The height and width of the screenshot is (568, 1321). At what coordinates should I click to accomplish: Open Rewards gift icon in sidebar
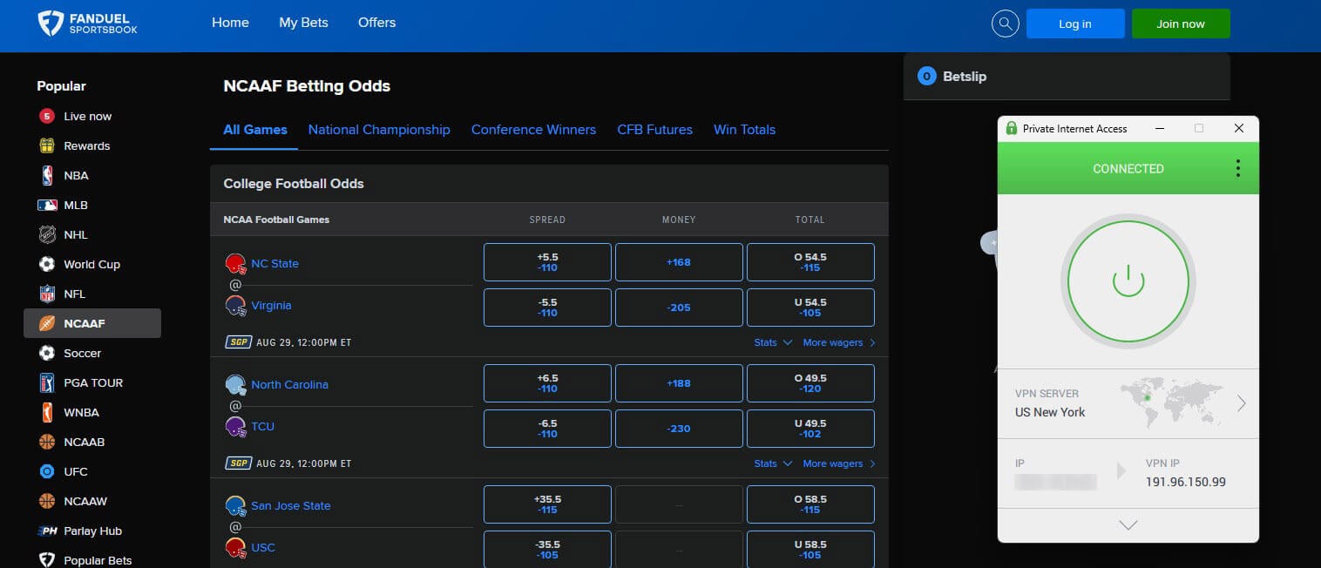coord(47,145)
